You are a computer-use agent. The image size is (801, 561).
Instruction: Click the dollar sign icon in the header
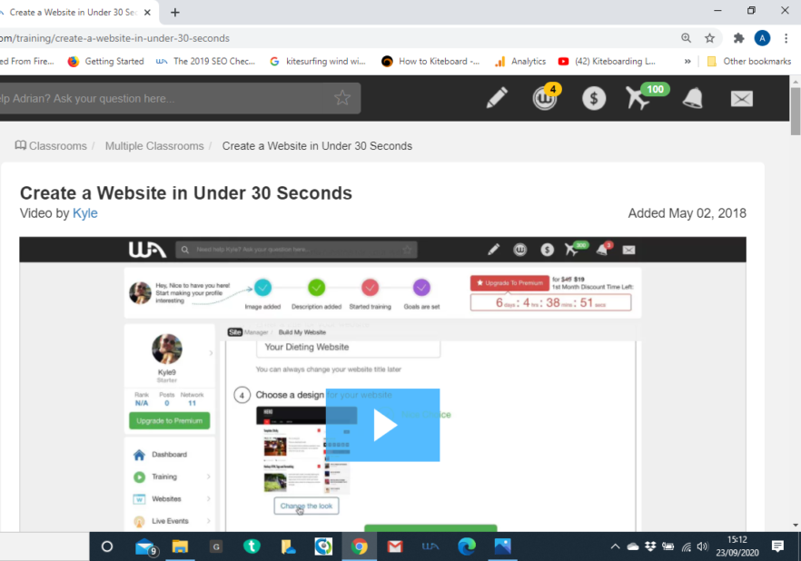coord(594,98)
